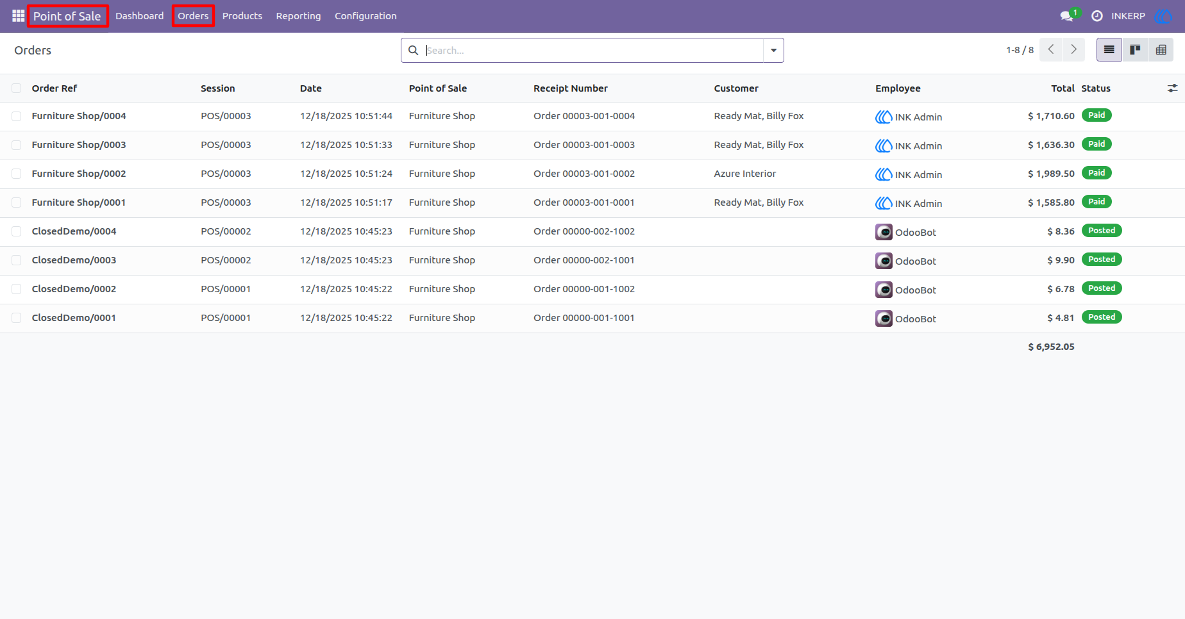Switch to pivot table view

coord(1161,50)
